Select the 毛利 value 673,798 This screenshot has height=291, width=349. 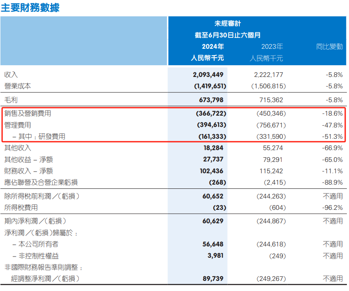coord(211,100)
